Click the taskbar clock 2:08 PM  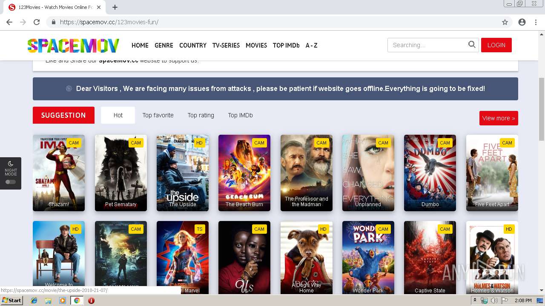coord(523,300)
